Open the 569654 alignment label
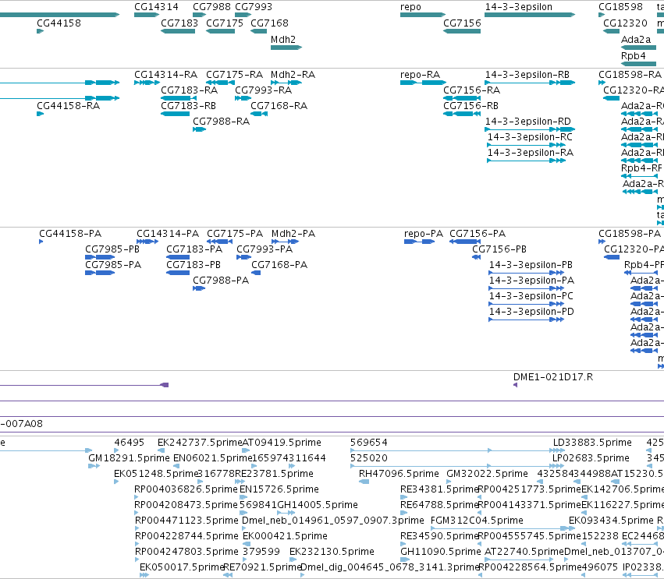This screenshot has width=664, height=579. (369, 443)
